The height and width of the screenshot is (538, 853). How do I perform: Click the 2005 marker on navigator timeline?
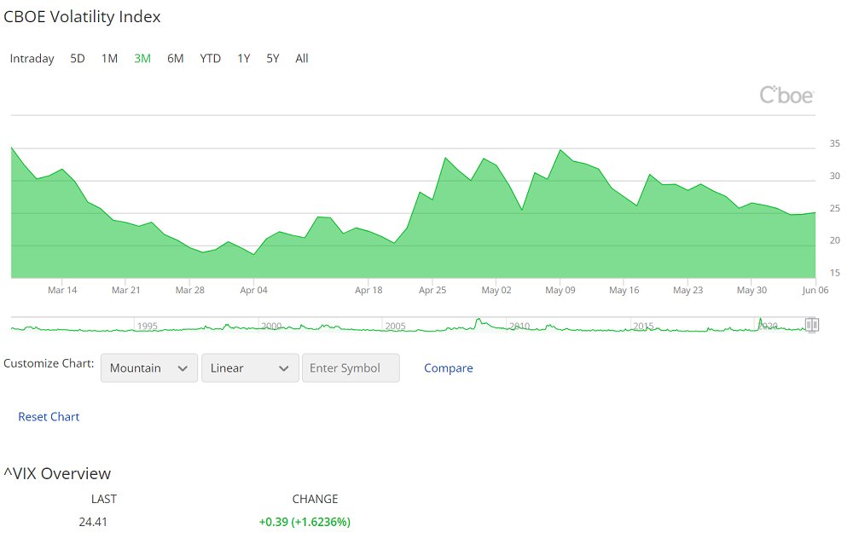[x=396, y=326]
